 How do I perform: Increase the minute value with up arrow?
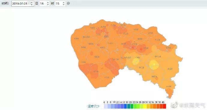(64, 2)
